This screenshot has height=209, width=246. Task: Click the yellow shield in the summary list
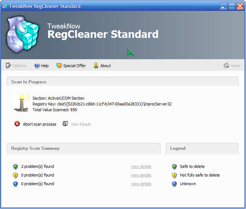pyautogui.click(x=16, y=175)
